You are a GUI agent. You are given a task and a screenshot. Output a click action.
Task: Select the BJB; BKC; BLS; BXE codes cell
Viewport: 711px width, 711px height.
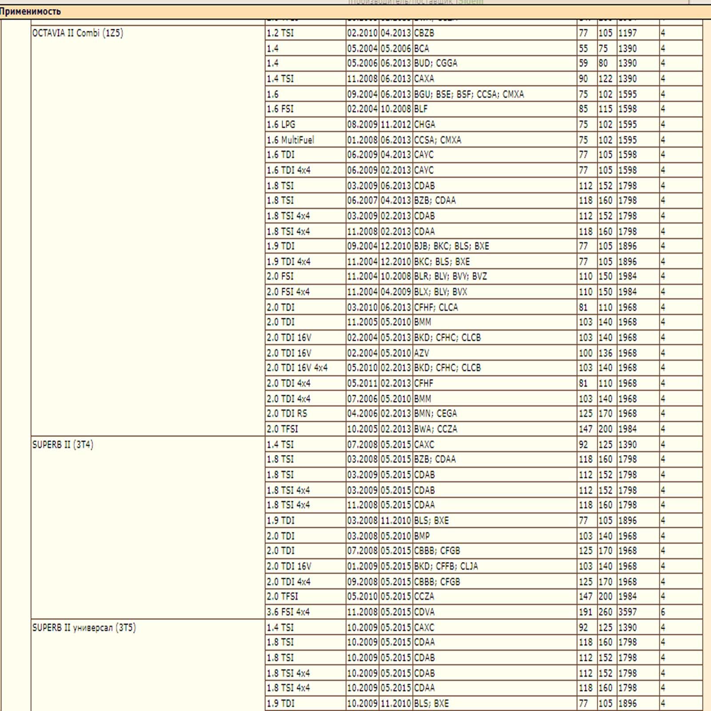[495, 246]
